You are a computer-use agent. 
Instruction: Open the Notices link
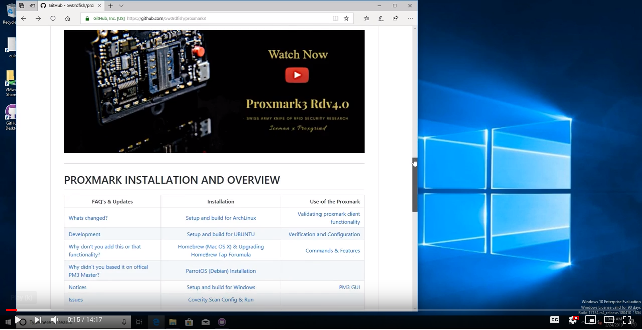pos(77,287)
